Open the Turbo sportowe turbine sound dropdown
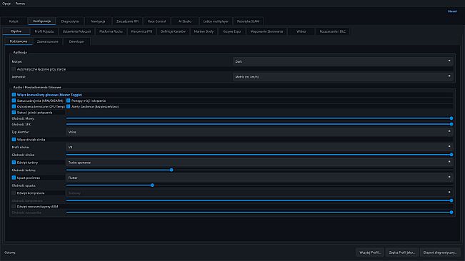465x261 pixels. tap(259, 163)
